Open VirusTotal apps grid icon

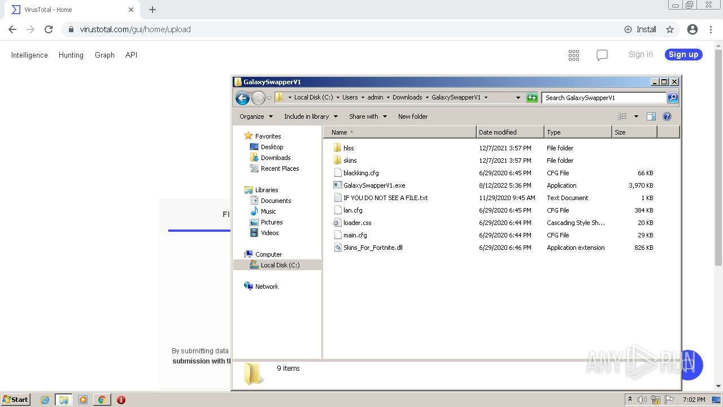click(x=574, y=55)
